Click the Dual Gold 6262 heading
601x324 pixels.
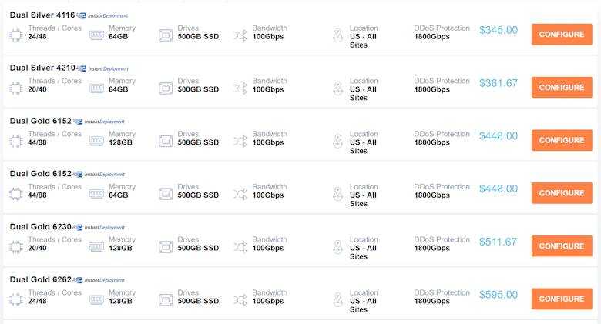(41, 279)
